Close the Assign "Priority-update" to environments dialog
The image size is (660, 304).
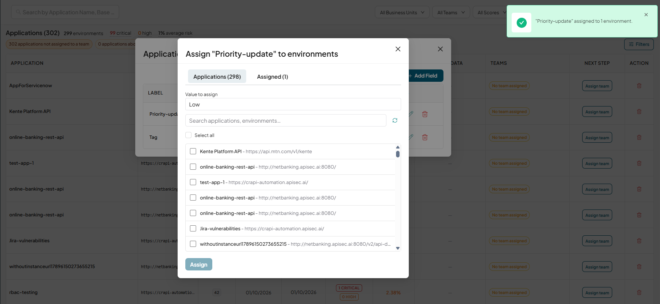398,49
